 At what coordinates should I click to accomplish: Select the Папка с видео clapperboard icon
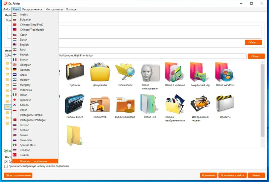75,104
